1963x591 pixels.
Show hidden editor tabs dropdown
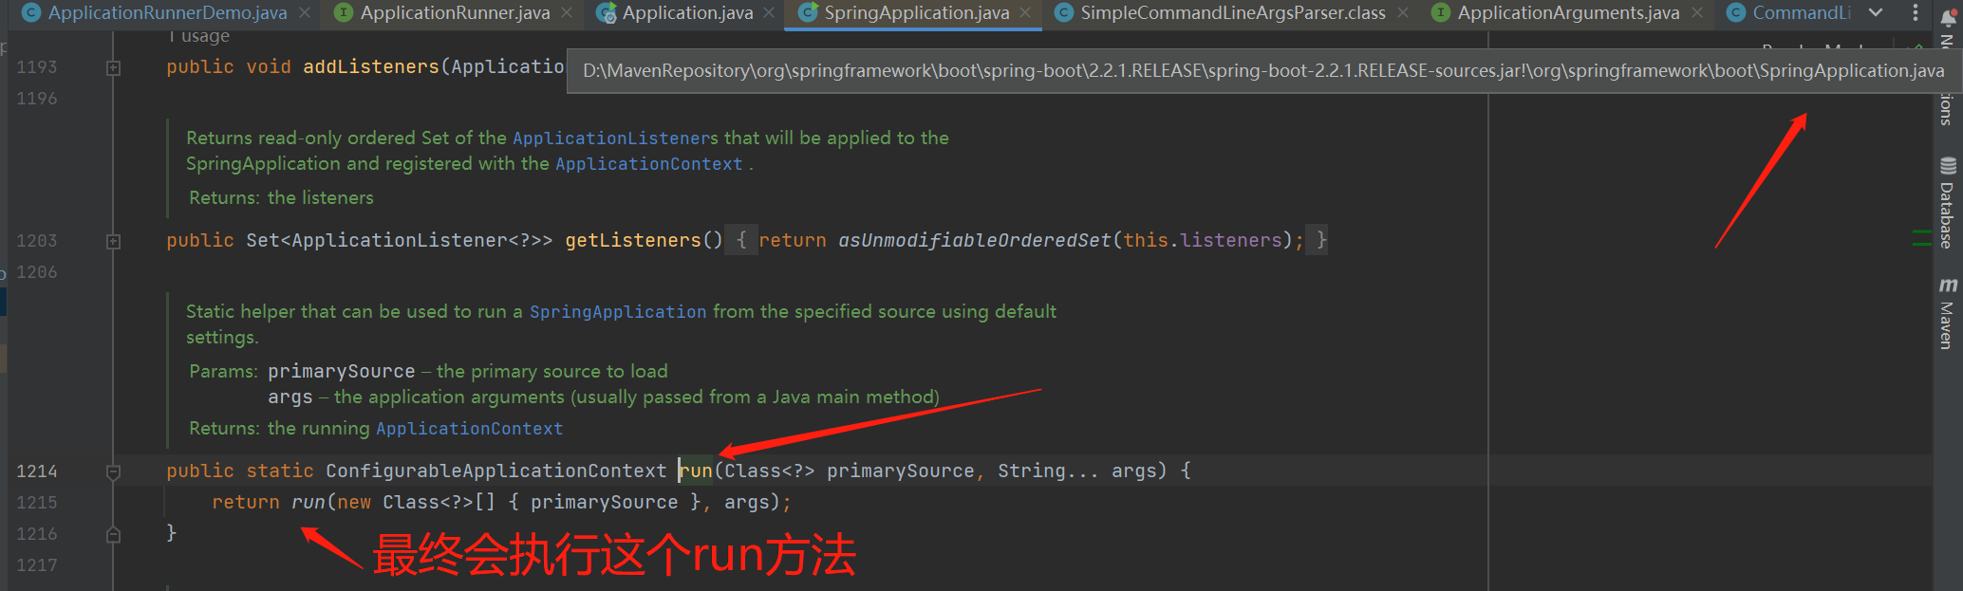coord(1876,13)
